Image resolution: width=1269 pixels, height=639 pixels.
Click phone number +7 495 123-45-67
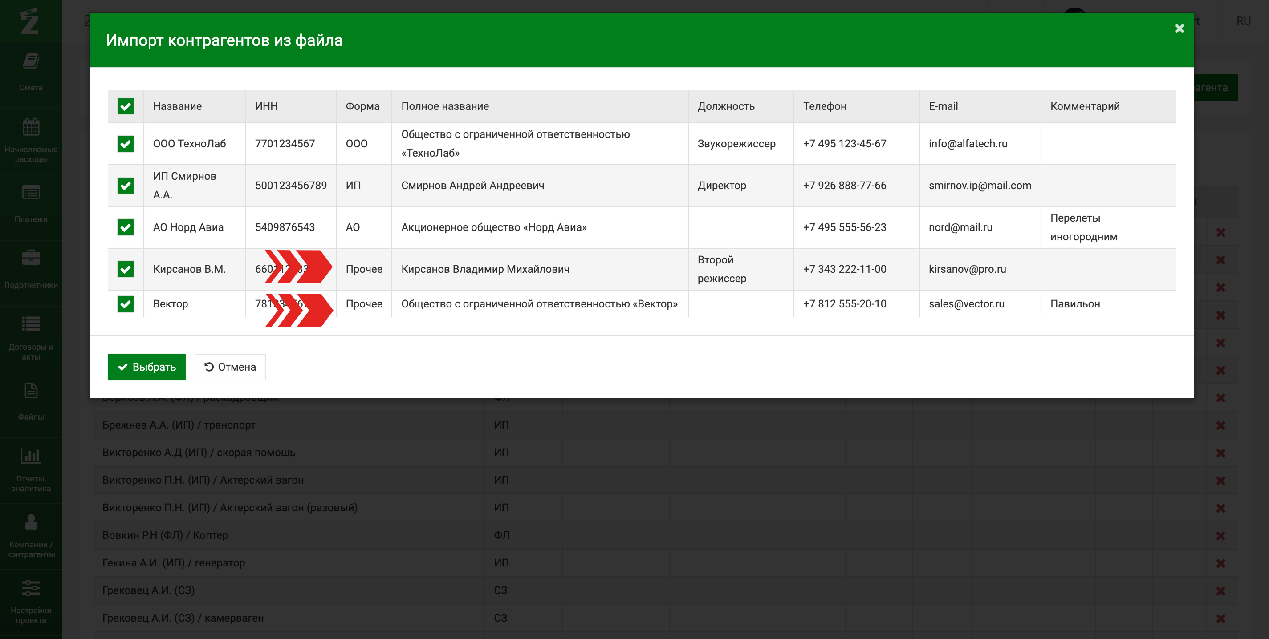tap(844, 144)
